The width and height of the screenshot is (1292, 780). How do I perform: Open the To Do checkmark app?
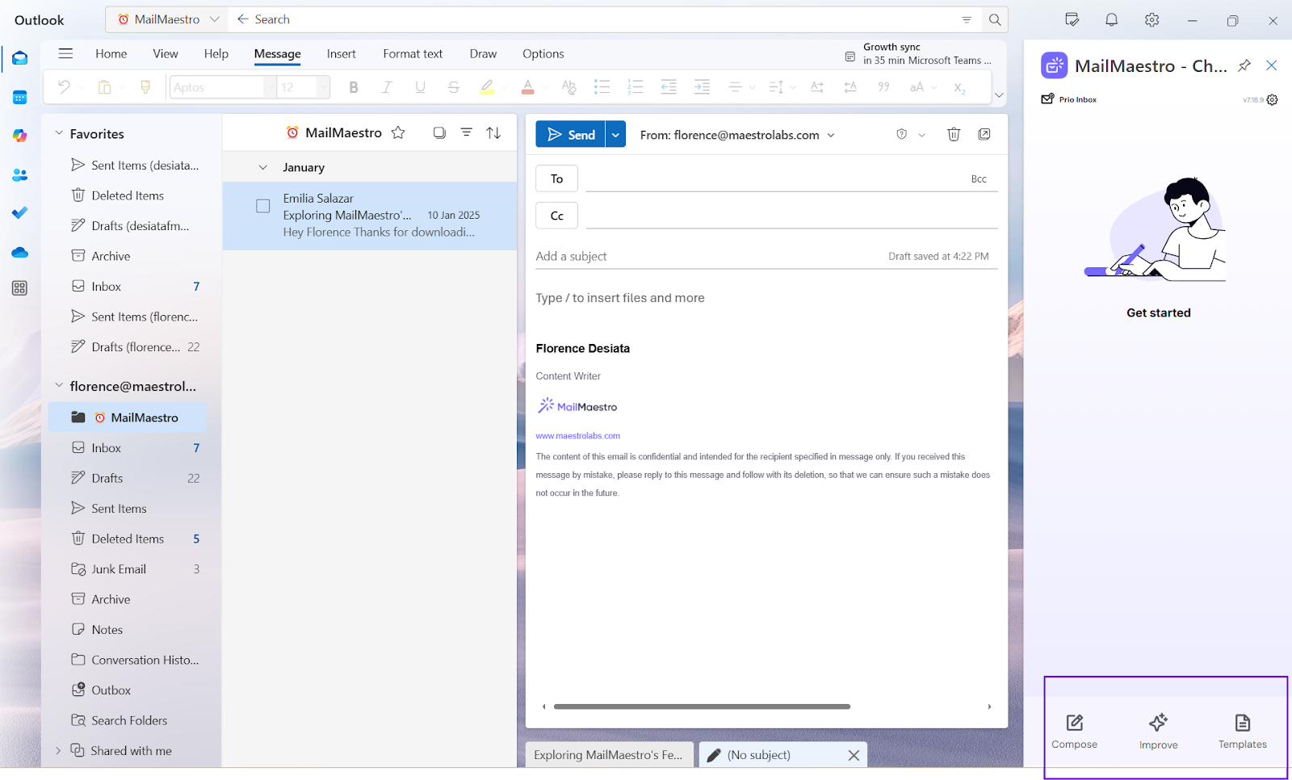20,212
